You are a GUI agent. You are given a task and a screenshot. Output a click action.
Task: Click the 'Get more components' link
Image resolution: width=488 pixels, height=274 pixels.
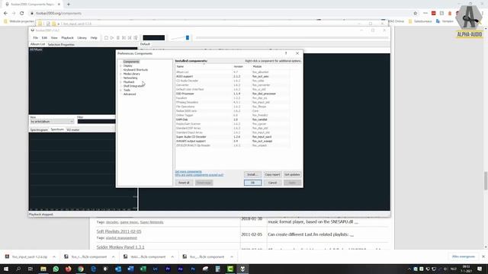(x=188, y=171)
